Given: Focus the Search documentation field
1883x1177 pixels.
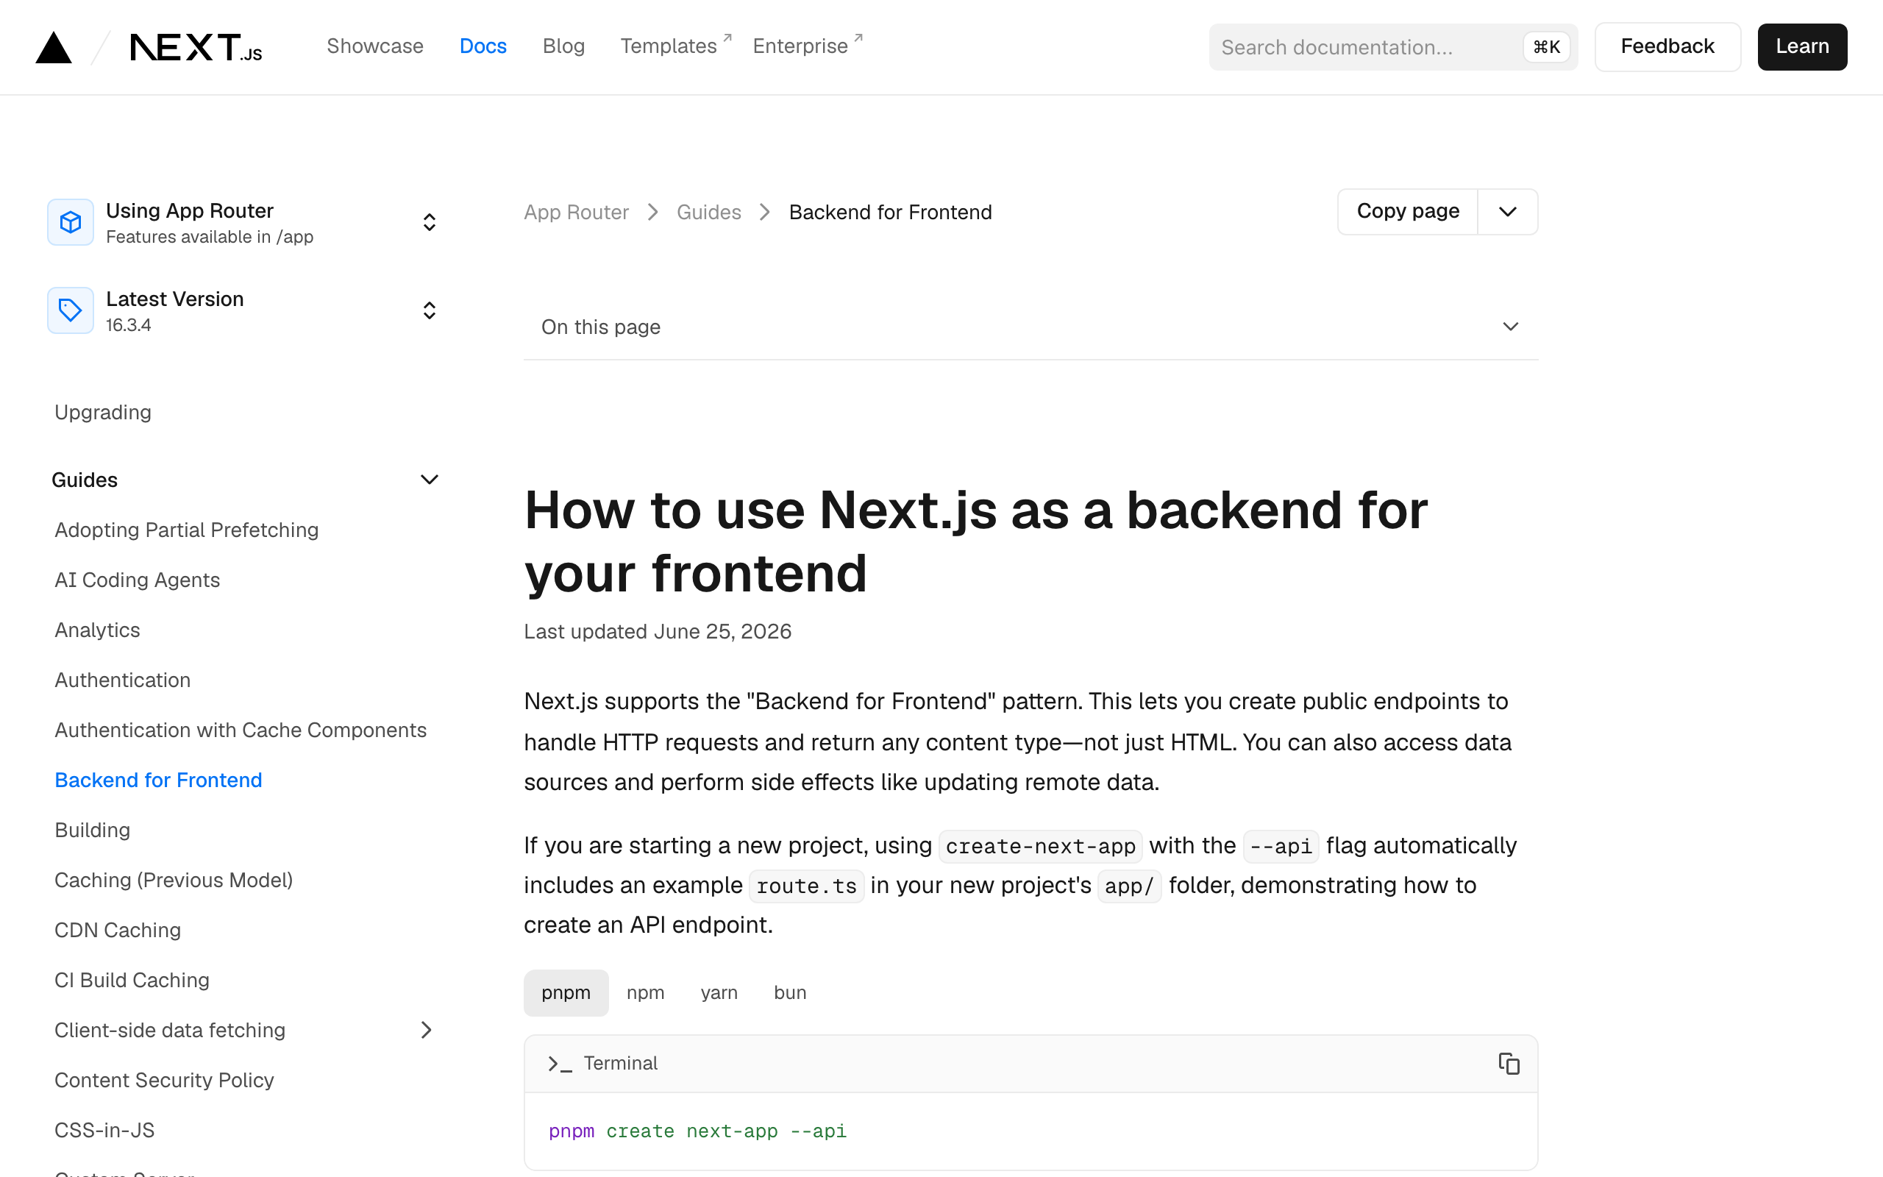Looking at the screenshot, I should (1393, 46).
